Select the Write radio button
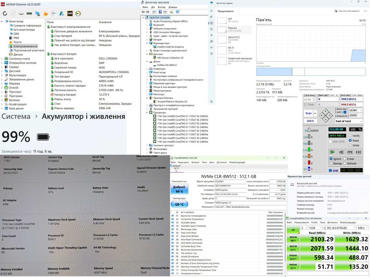Image resolution: width=370 pixels, height=277 pixels. coord(350,145)
